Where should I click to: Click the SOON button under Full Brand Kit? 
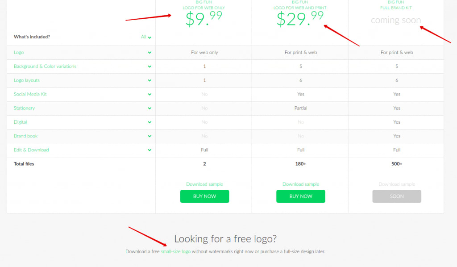coord(396,196)
